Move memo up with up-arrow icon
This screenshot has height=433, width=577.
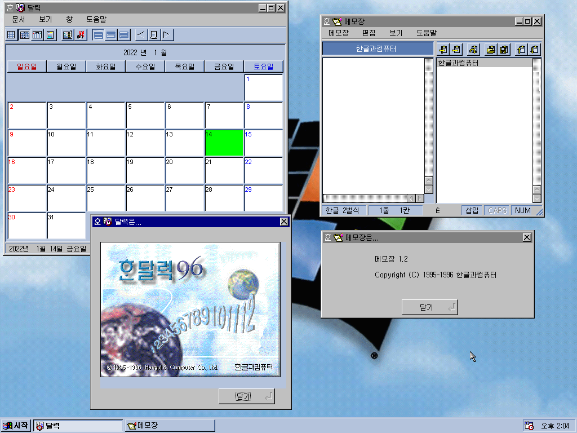click(x=521, y=49)
